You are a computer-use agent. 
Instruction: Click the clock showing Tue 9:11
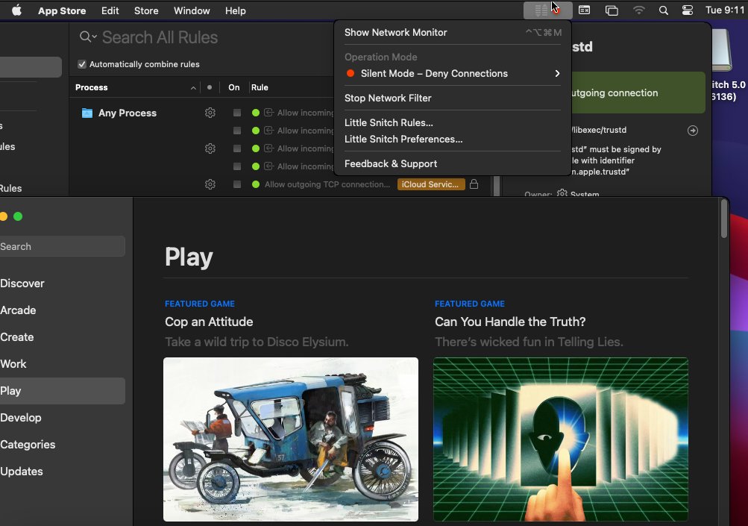click(725, 10)
